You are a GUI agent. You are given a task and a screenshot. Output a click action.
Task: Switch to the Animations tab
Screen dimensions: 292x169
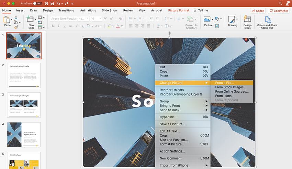click(88, 10)
